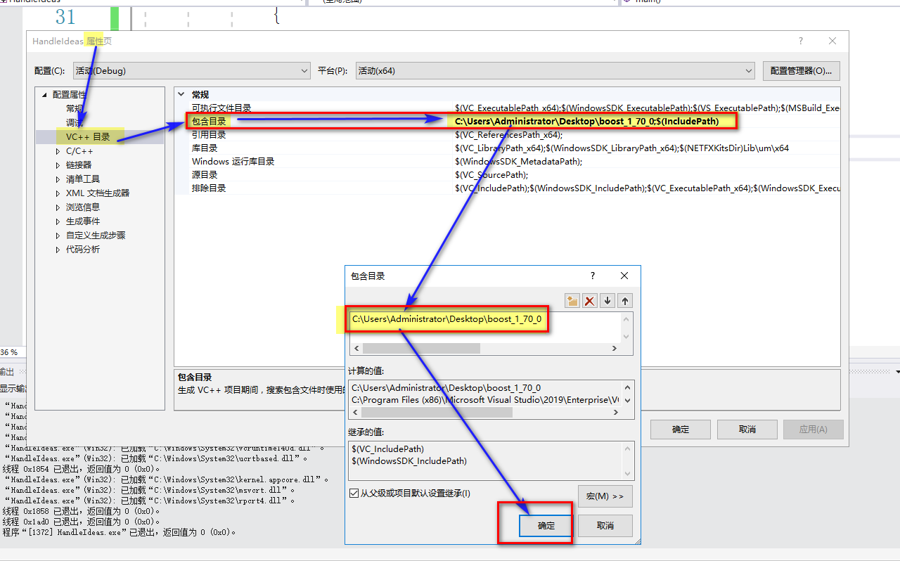Viewport: 900px width, 561px height.
Task: Select the 链接器 tree item label
Action: [x=79, y=165]
